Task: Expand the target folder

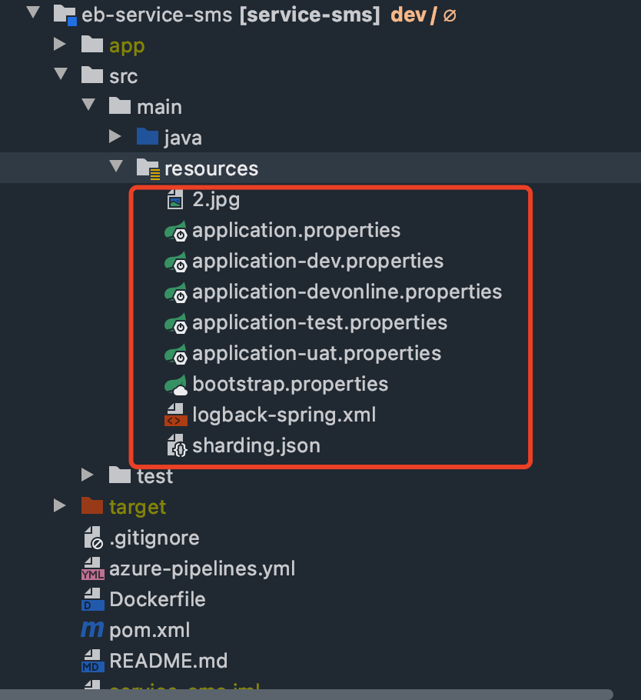Action: tap(59, 507)
